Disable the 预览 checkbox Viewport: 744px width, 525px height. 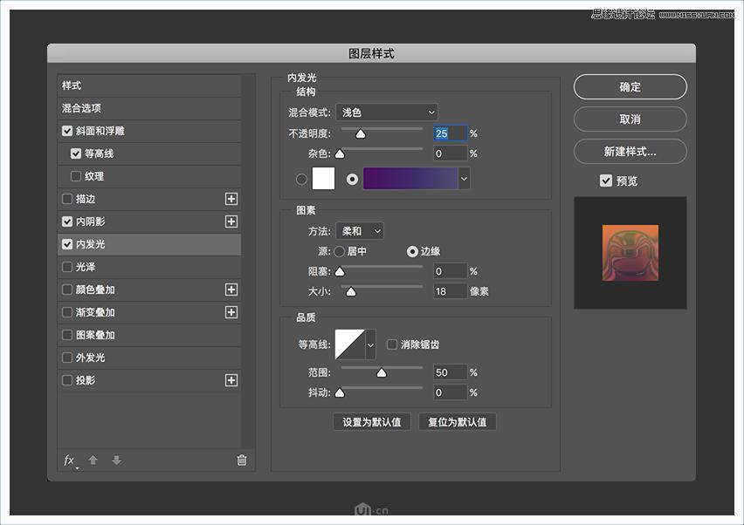coord(606,181)
